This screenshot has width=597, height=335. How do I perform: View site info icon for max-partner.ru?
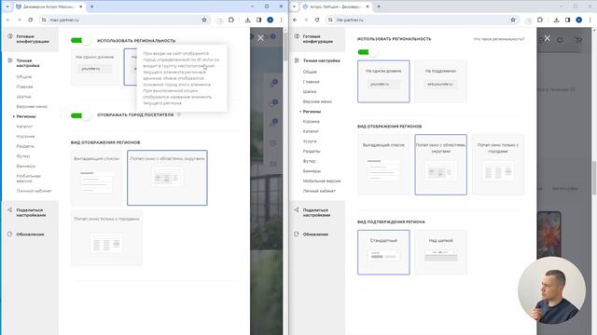point(44,20)
